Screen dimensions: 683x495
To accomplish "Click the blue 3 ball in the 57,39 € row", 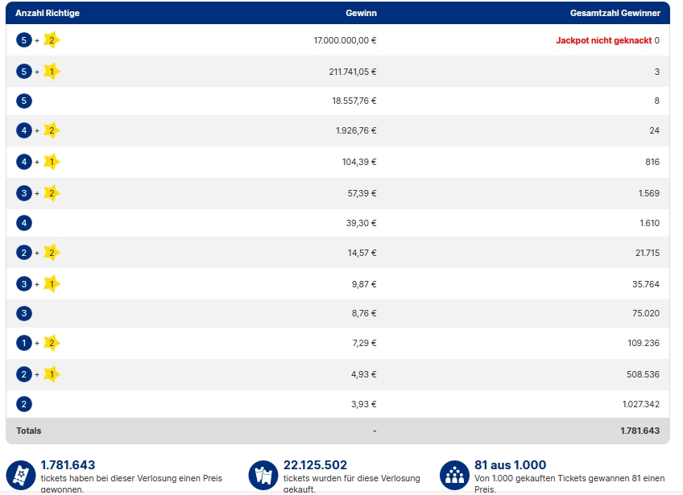I will [24, 193].
